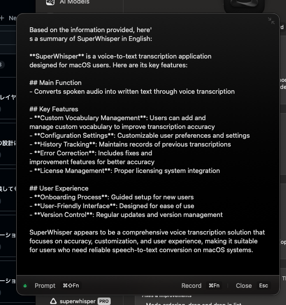Image resolution: width=286 pixels, height=305 pixels.
Task: Click the AI Models brain icon
Action: pos(50,2)
